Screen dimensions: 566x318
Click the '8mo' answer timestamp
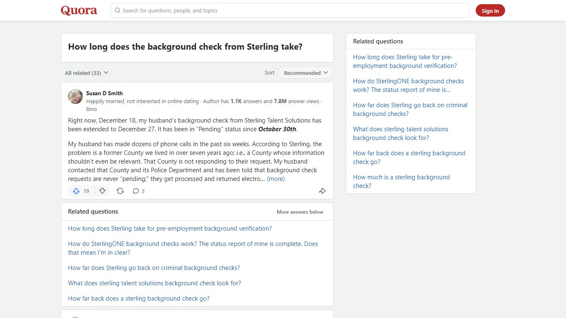[92, 109]
